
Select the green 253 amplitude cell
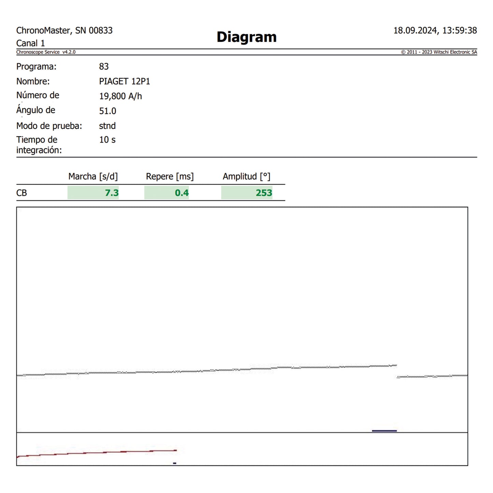[x=247, y=193]
